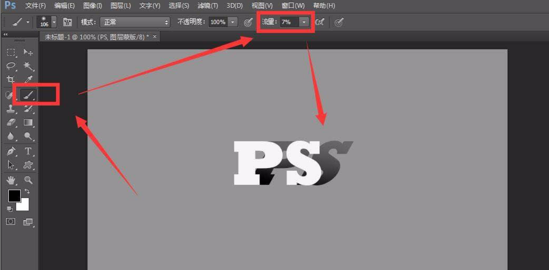Select the Gradient tool

point(28,123)
